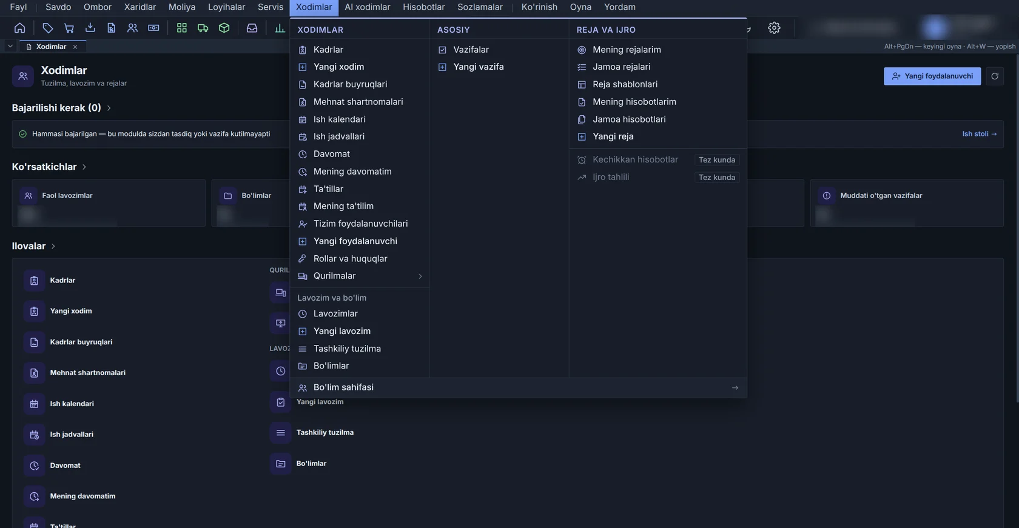Select Mening rejalarim menu item
This screenshot has height=528, width=1019.
pyautogui.click(x=657, y=50)
